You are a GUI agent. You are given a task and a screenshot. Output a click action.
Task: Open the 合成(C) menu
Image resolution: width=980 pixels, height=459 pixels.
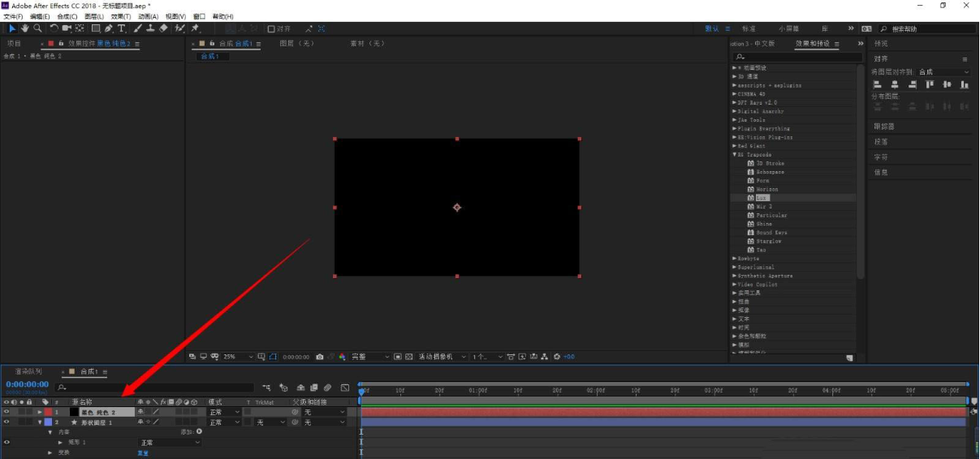(x=67, y=16)
